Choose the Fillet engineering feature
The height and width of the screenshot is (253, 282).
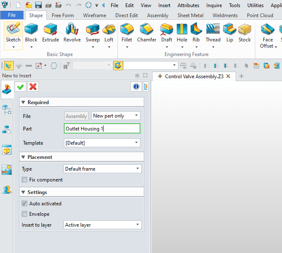click(127, 33)
